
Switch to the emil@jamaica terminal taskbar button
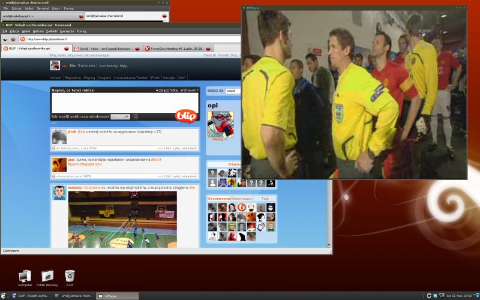click(74, 296)
